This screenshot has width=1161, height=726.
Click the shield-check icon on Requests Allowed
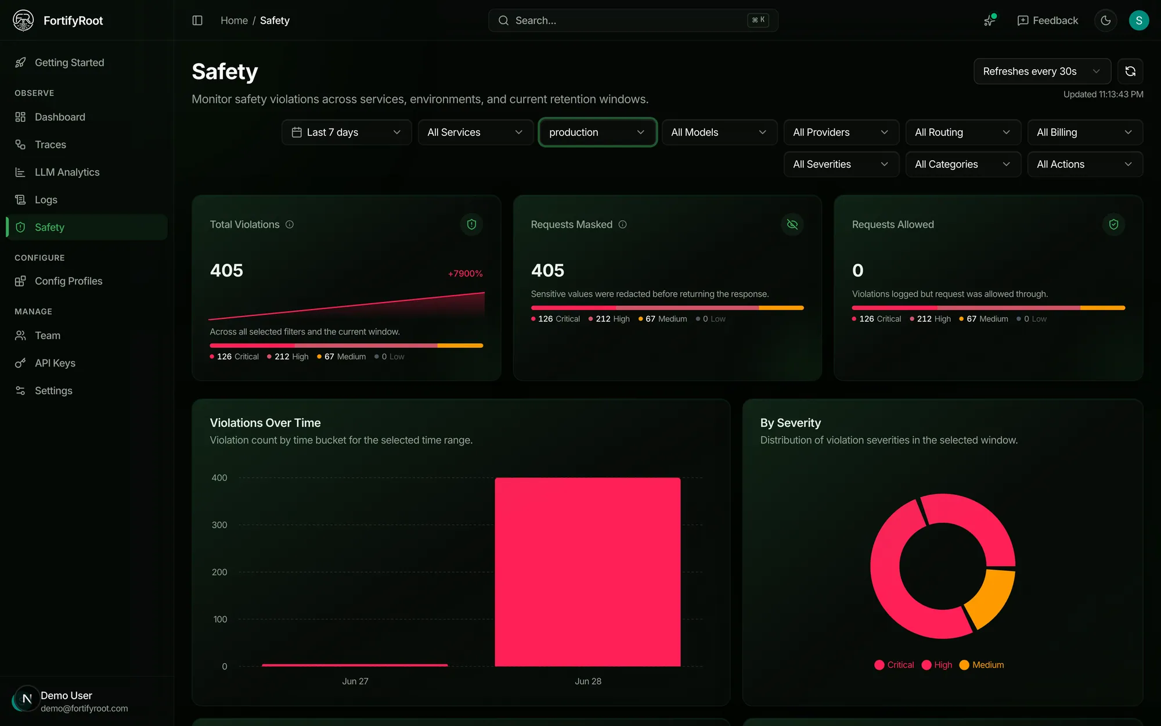click(1113, 224)
